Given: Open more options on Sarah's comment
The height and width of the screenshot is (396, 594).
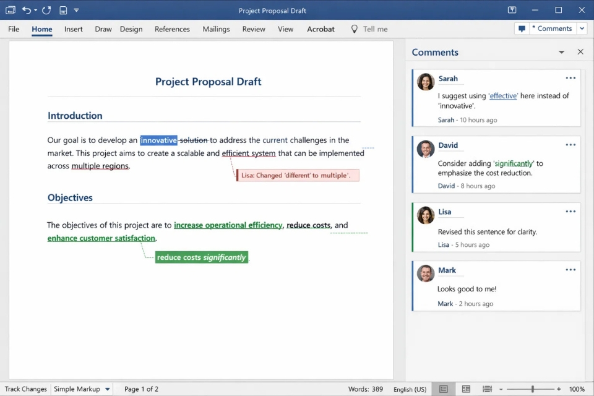Looking at the screenshot, I should [x=570, y=78].
